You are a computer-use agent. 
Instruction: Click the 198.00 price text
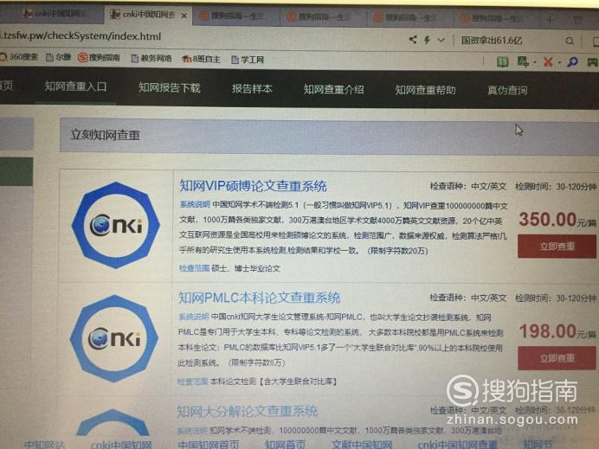click(547, 331)
